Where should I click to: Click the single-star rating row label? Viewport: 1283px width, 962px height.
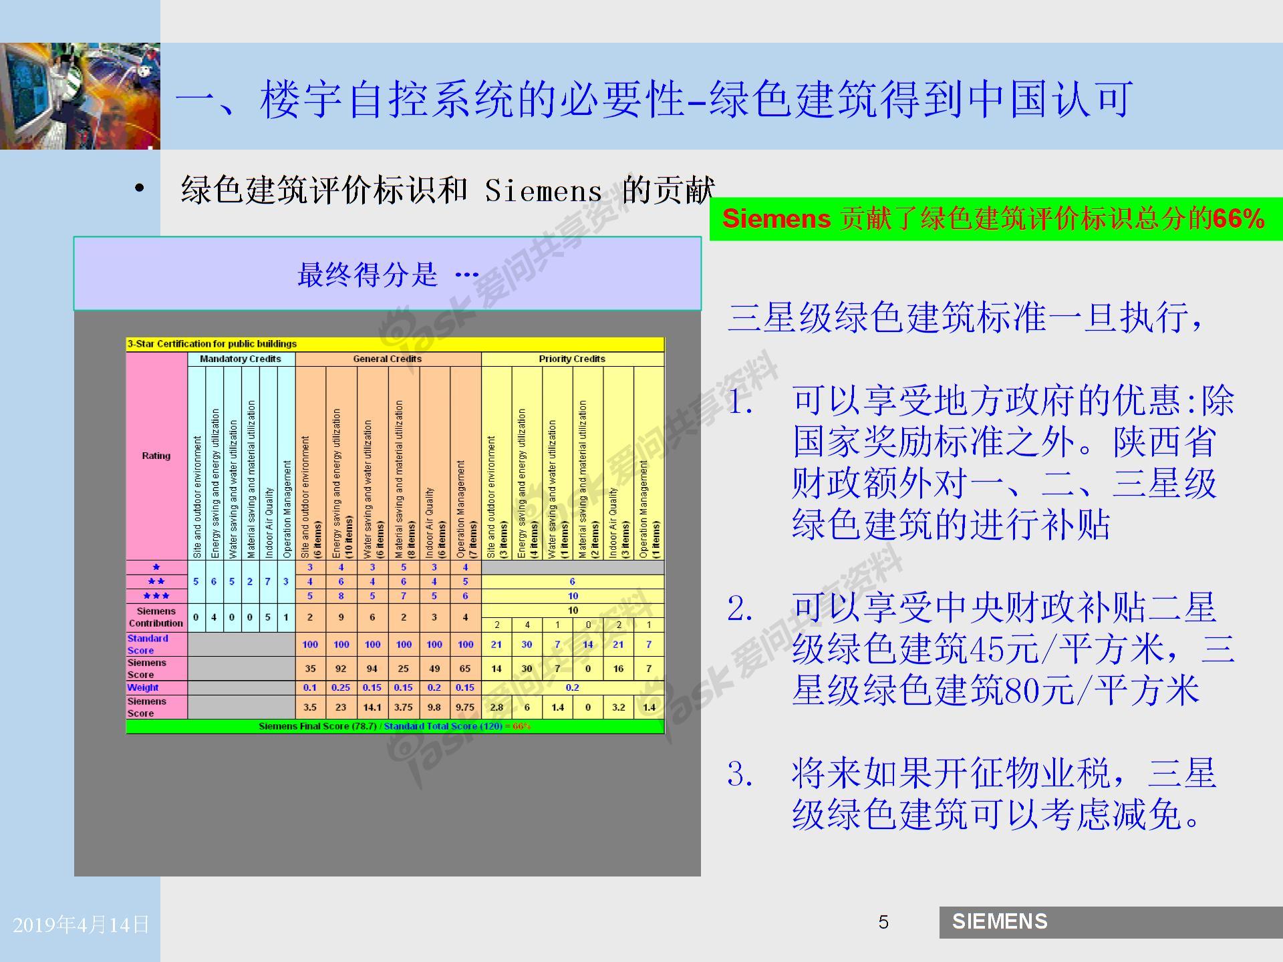click(x=156, y=567)
